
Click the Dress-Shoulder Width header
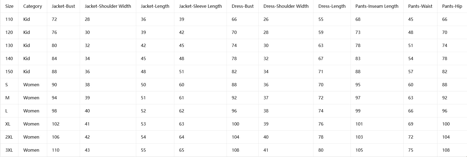tap(286, 6)
